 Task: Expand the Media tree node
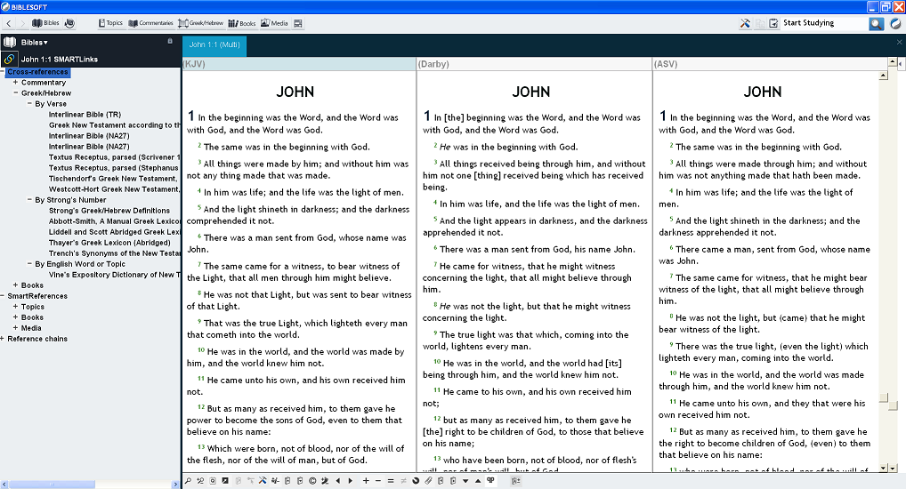coord(16,328)
